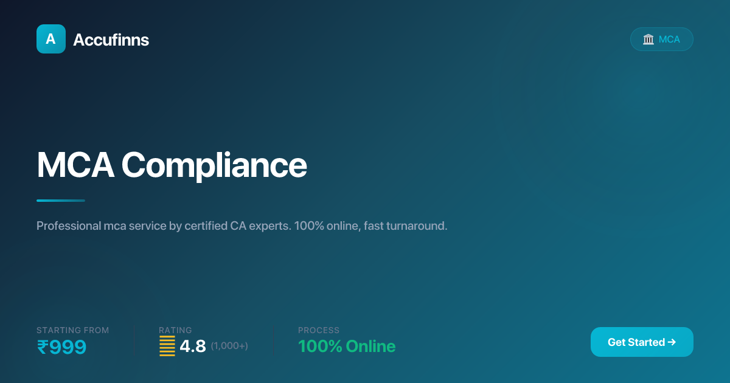The image size is (730, 383).
Task: Open the MCA category badge
Action: coord(662,39)
